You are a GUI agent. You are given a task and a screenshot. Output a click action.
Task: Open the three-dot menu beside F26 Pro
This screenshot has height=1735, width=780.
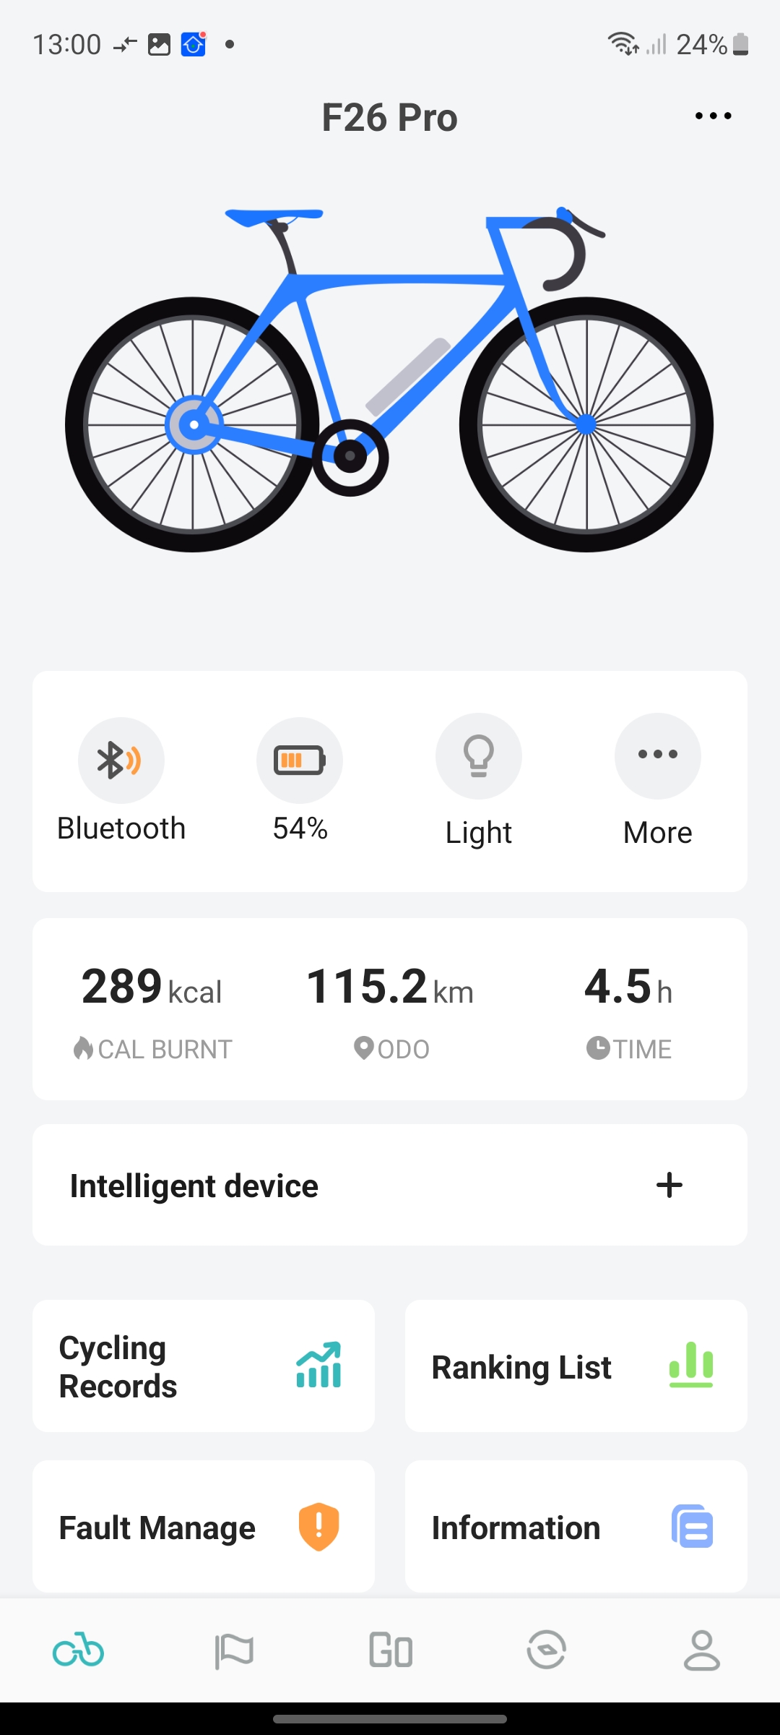coord(713,116)
